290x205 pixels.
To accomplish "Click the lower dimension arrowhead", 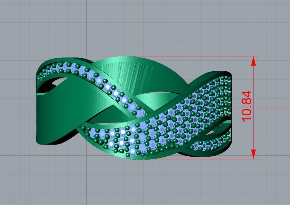I will point(253,154).
